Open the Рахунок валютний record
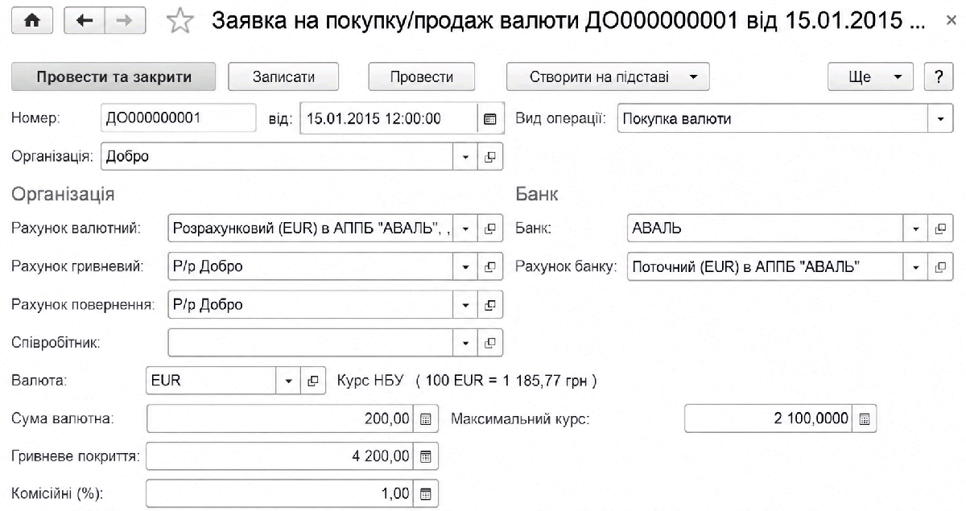966x511 pixels. (489, 228)
